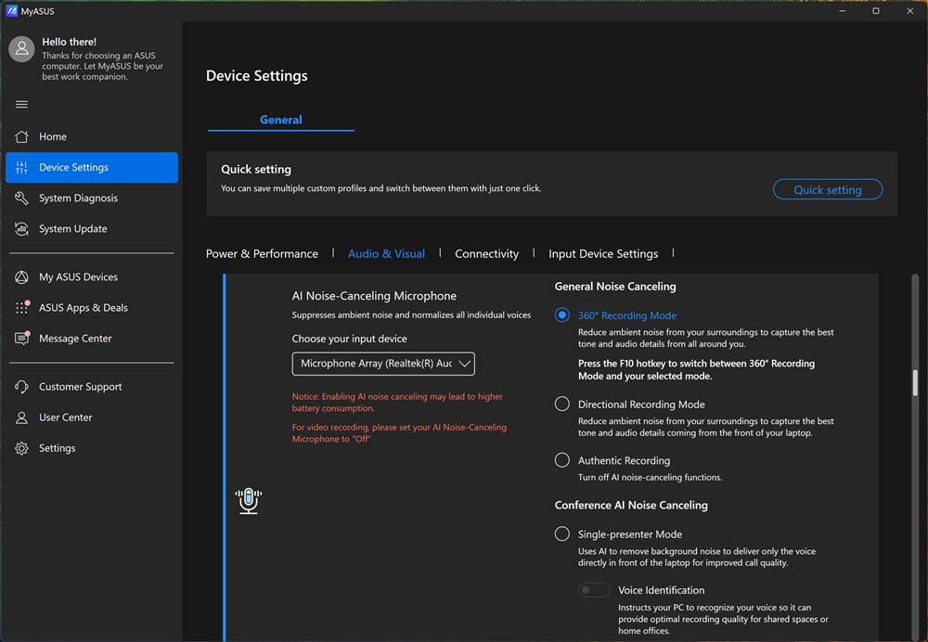928x642 pixels.
Task: Open System Update via its sidebar icon
Action: point(22,228)
